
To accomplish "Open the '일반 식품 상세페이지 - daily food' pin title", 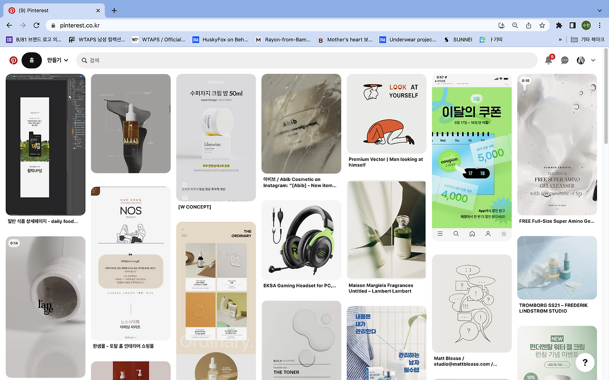I will (42, 221).
